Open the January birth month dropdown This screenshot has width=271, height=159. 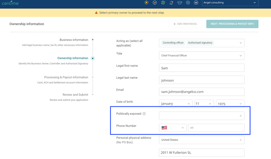click(x=176, y=104)
